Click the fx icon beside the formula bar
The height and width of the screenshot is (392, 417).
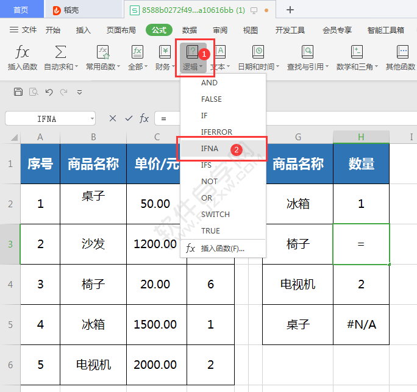(x=144, y=118)
